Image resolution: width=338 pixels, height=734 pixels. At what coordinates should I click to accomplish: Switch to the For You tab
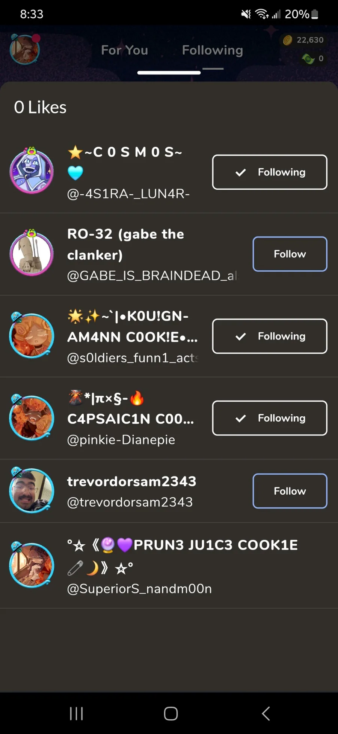[x=124, y=50]
